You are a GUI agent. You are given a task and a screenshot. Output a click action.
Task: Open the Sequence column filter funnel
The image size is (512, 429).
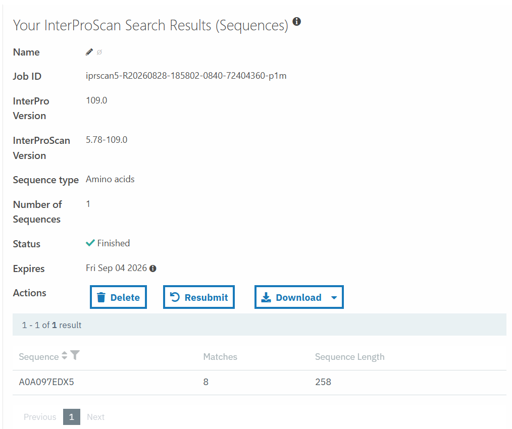75,355
